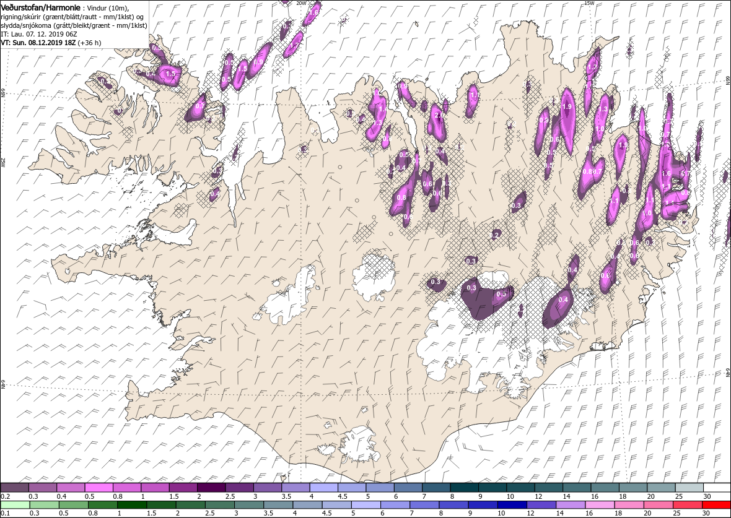Click the 'rigning/skúrir' legend description line
Screen dimensions: 731x518
coord(72,17)
